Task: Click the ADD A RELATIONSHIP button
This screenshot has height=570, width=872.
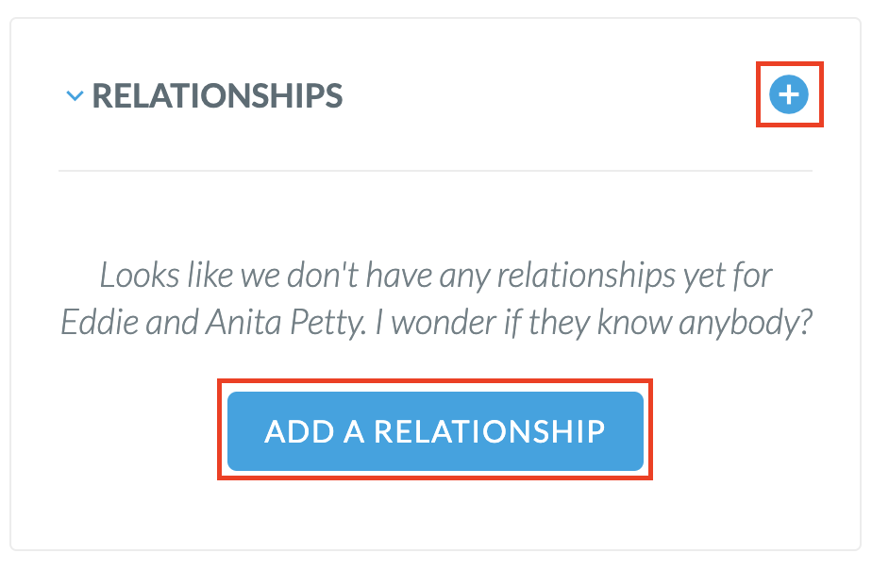Action: pyautogui.click(x=435, y=431)
